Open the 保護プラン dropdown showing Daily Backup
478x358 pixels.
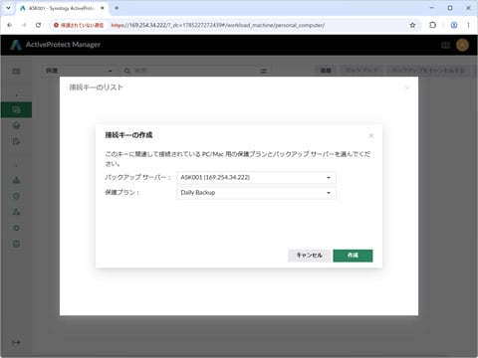tap(256, 193)
